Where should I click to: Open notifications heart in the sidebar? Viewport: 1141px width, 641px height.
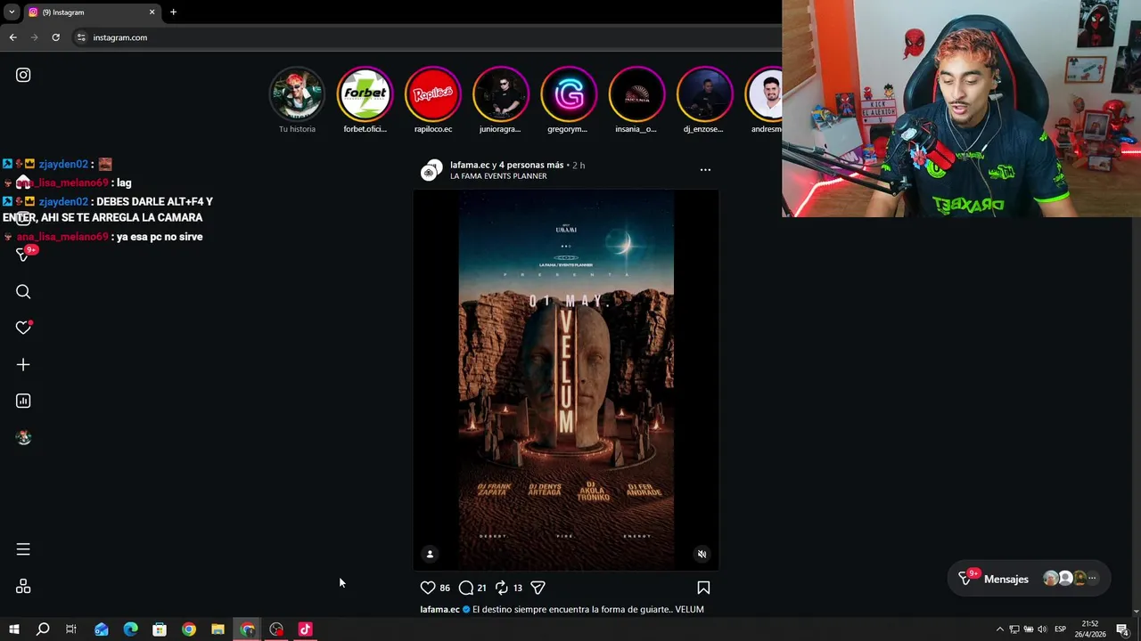(x=23, y=329)
